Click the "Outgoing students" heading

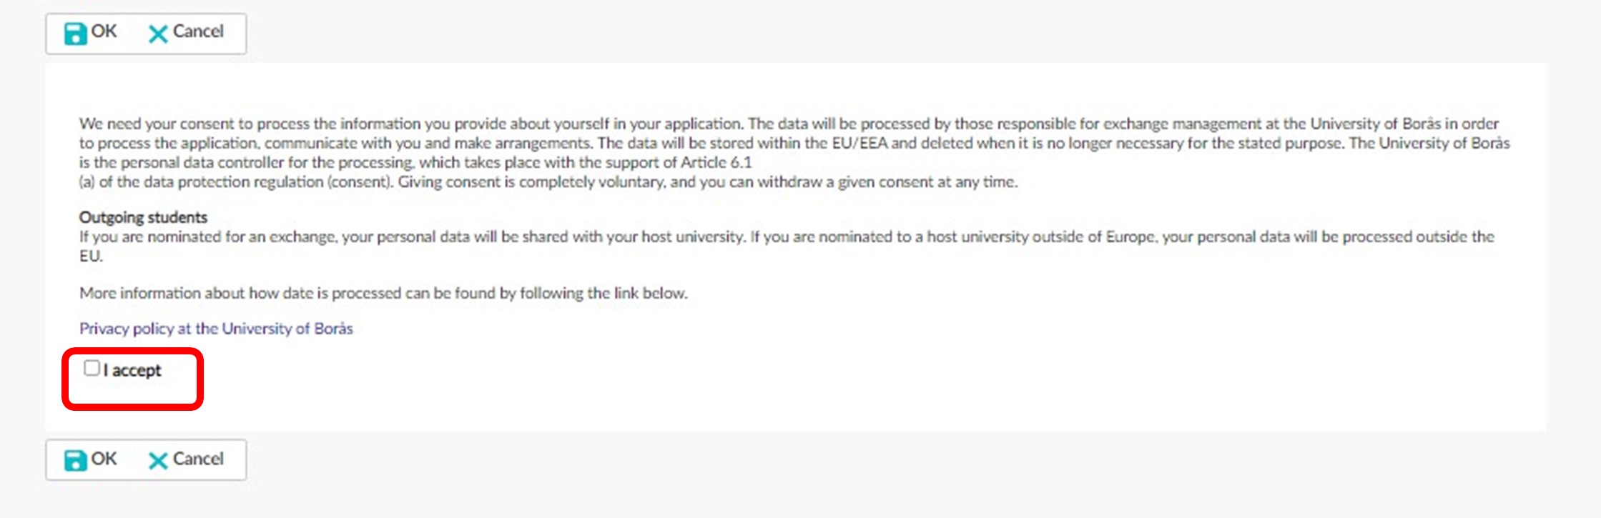(x=143, y=217)
